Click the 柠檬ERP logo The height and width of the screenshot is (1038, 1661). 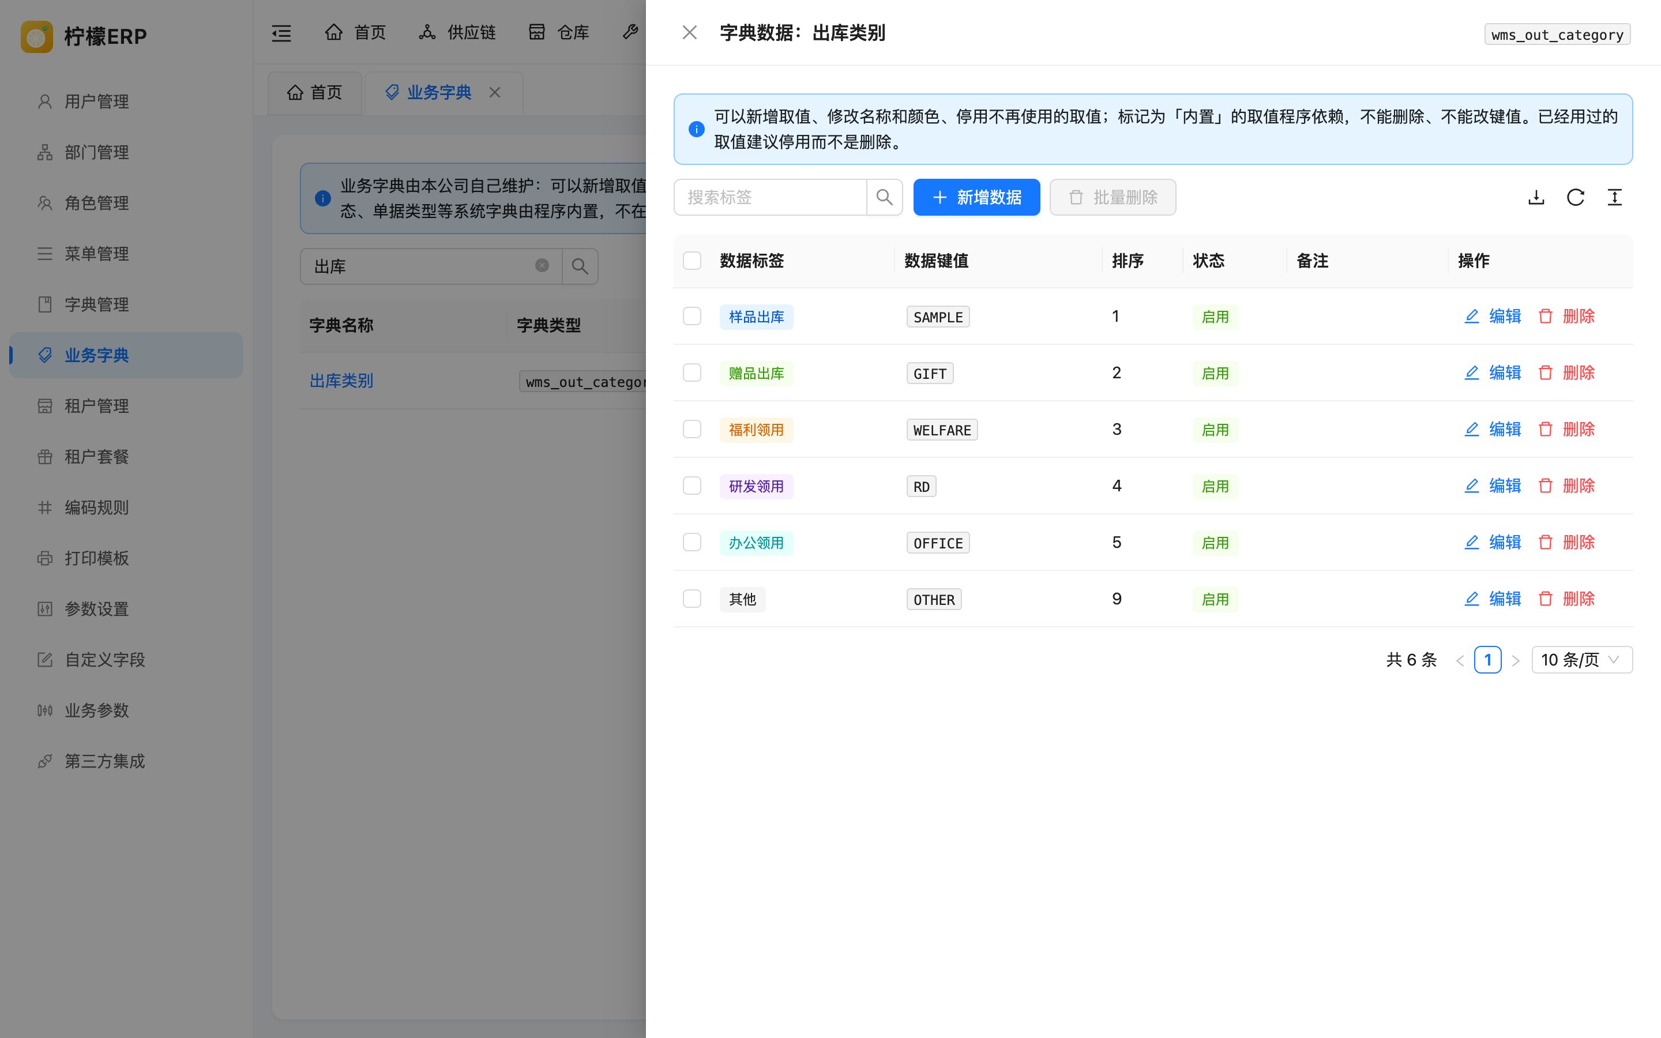point(84,36)
